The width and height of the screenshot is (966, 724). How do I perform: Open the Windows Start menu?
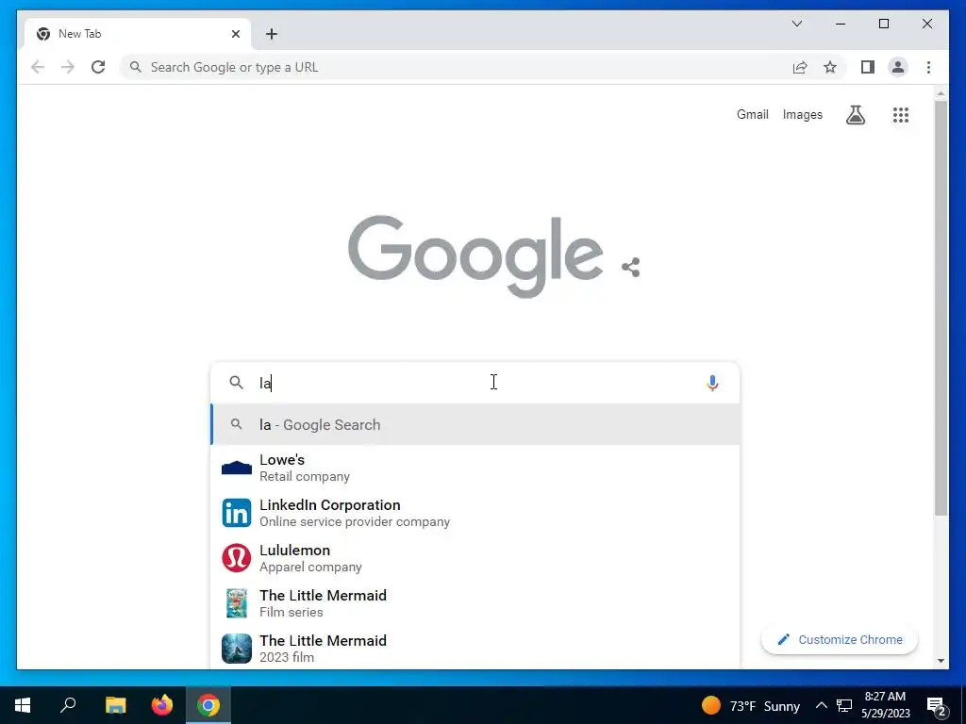[23, 705]
